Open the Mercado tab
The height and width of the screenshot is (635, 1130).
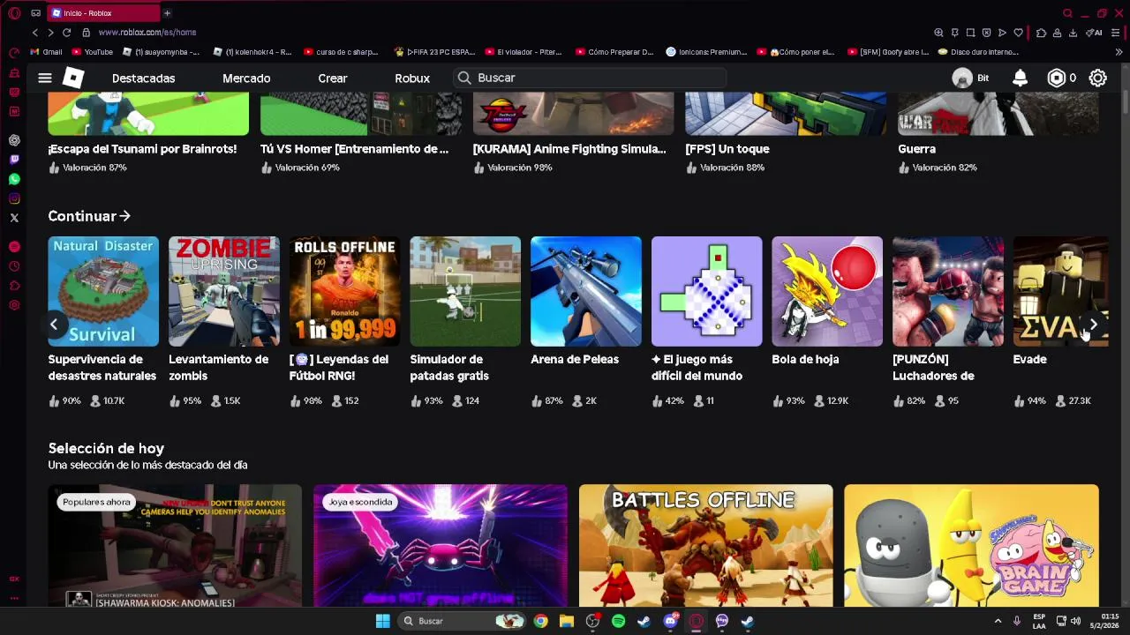[246, 78]
